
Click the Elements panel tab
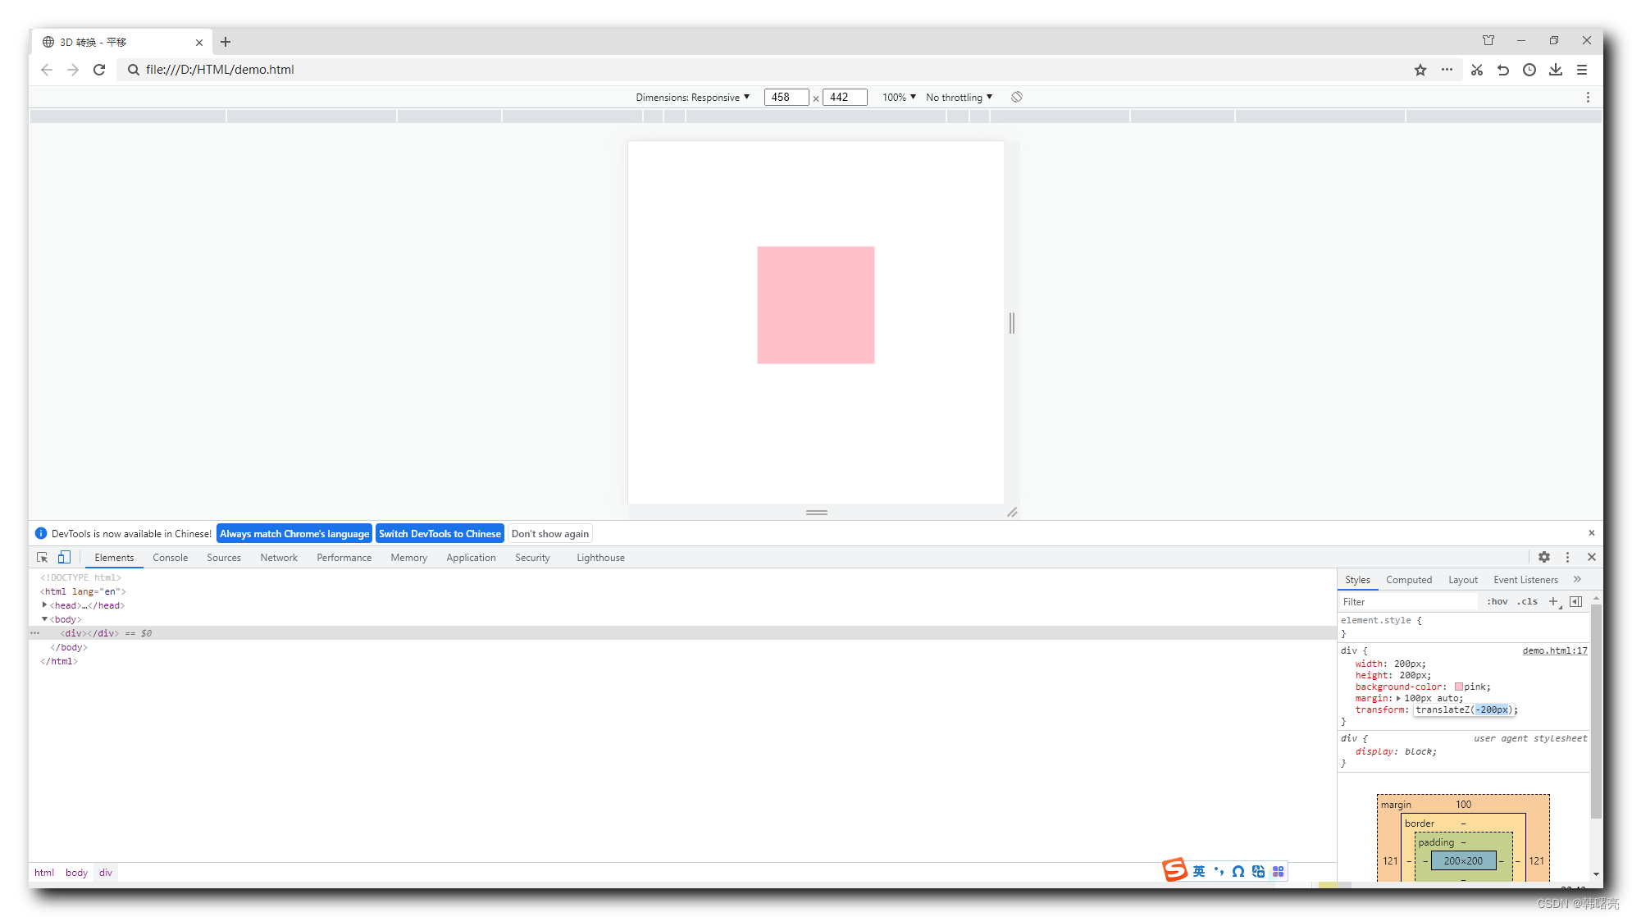click(x=113, y=557)
